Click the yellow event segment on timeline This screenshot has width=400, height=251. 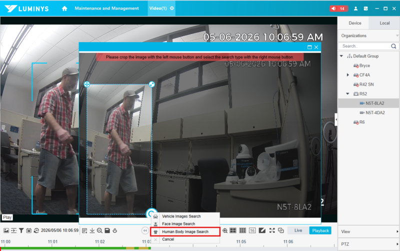[x=130, y=248]
